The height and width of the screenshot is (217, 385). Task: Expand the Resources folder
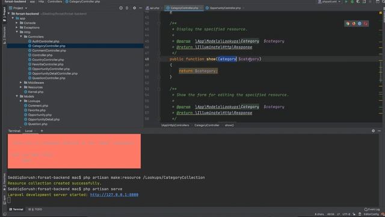[x=21, y=87]
